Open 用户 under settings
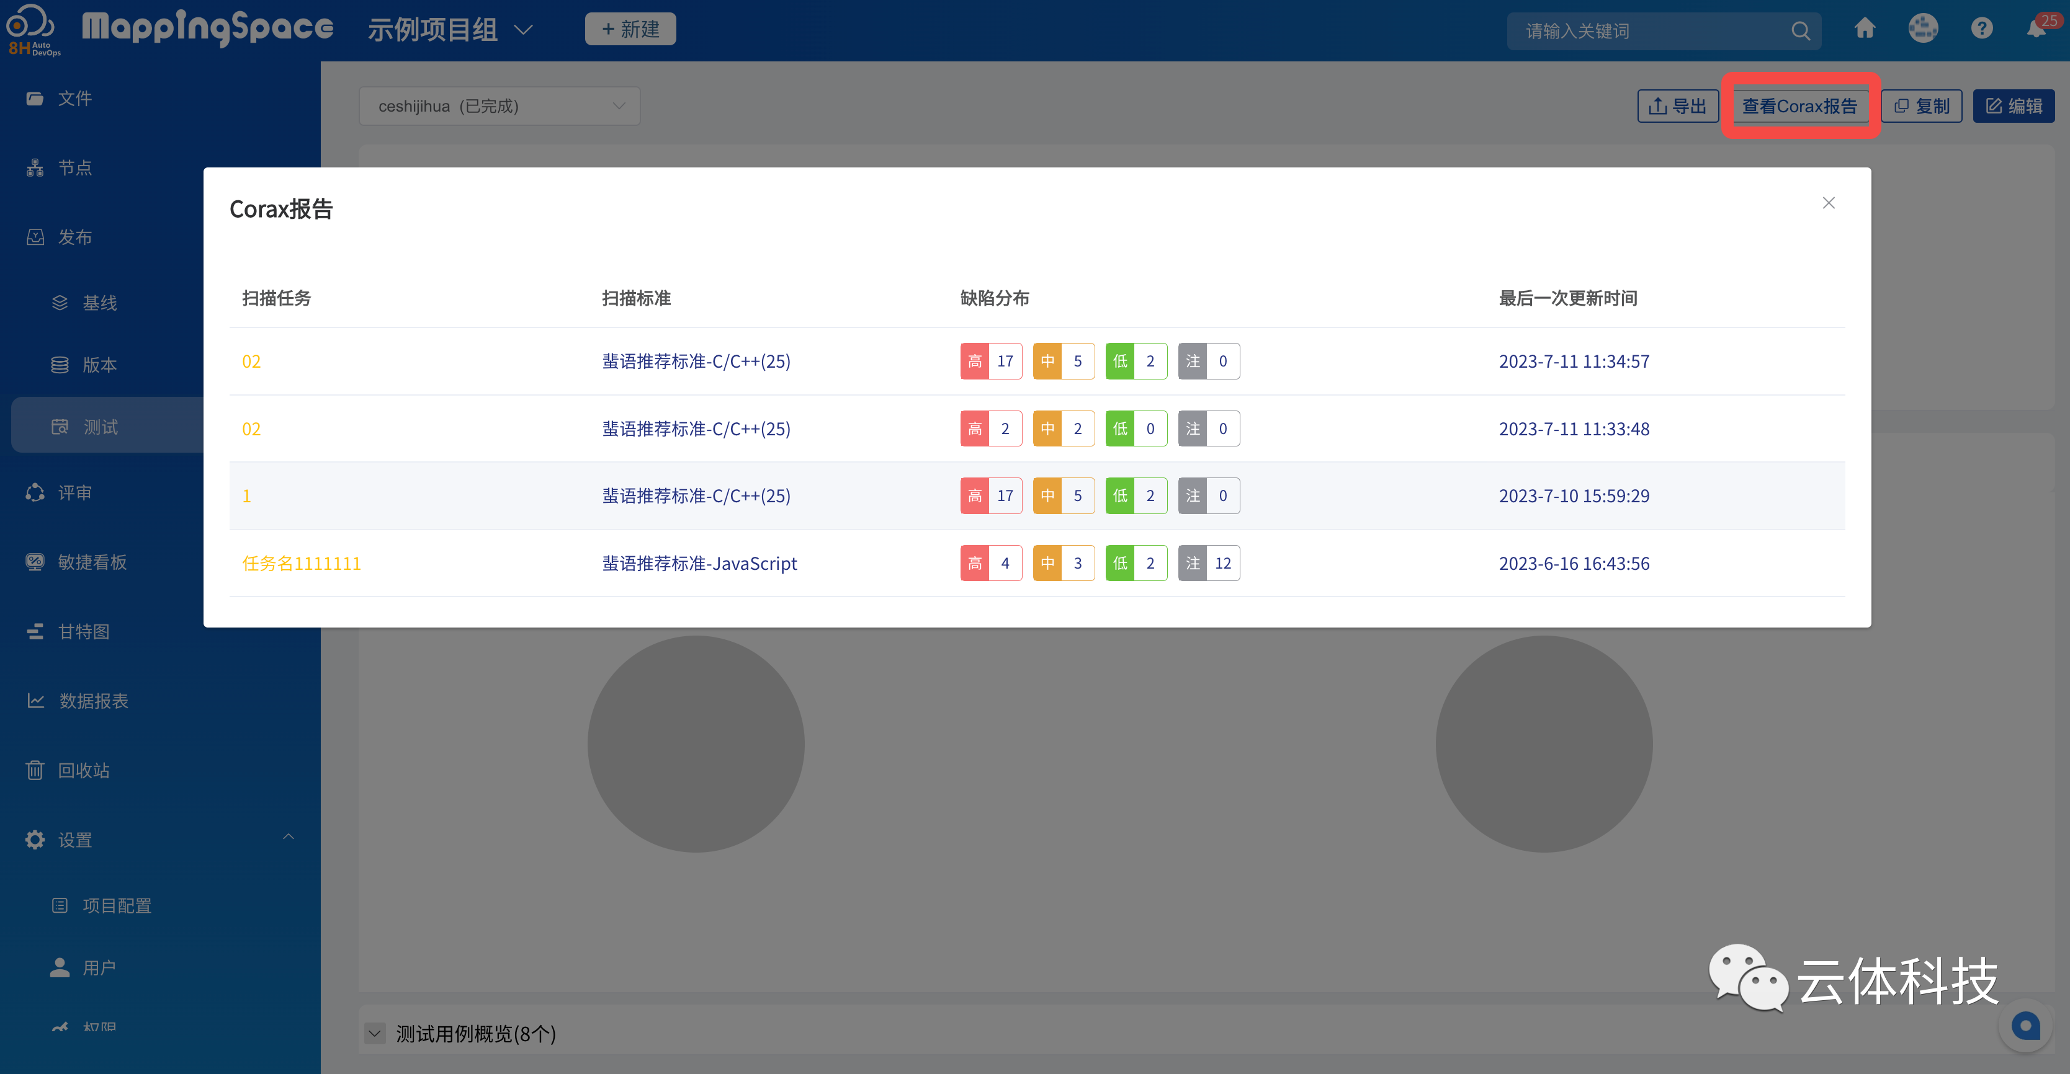 99,968
